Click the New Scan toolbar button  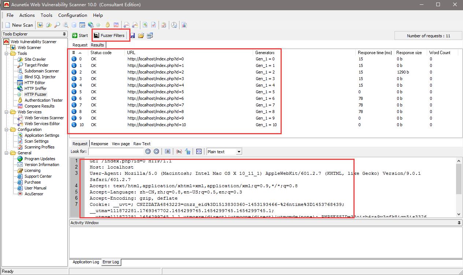click(x=19, y=25)
